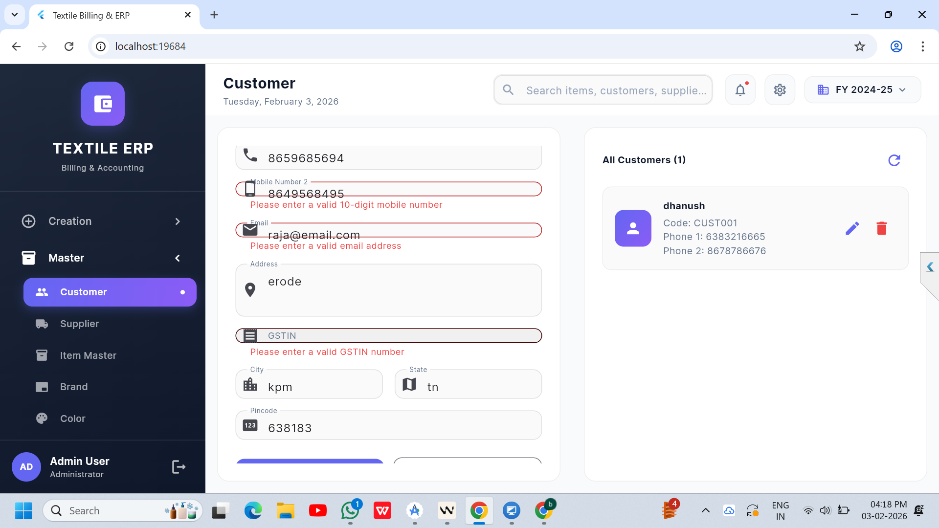The image size is (939, 528).
Task: Click the purple avatar on dhanush card
Action: [633, 228]
